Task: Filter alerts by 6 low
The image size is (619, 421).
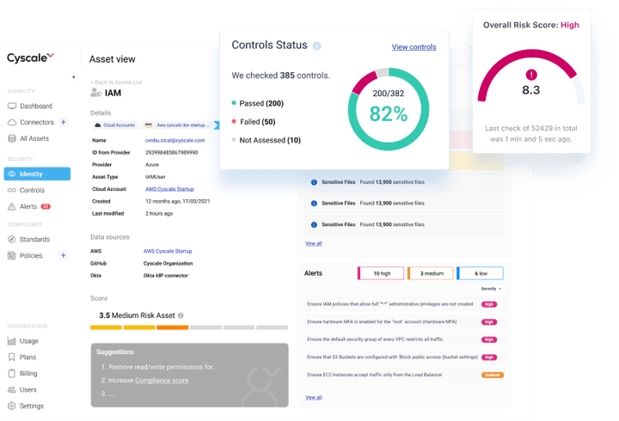Action: 481,273
